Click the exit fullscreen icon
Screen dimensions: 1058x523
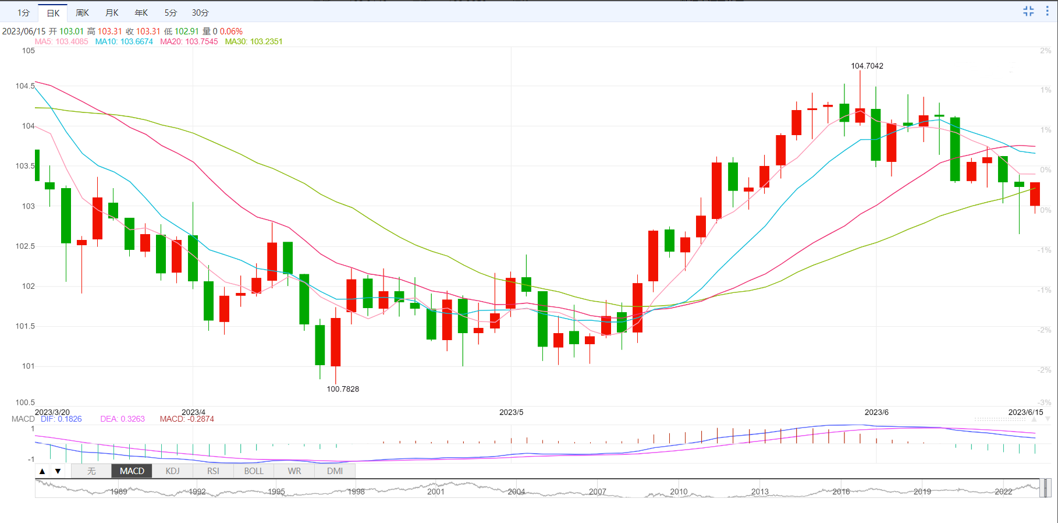pos(1028,11)
